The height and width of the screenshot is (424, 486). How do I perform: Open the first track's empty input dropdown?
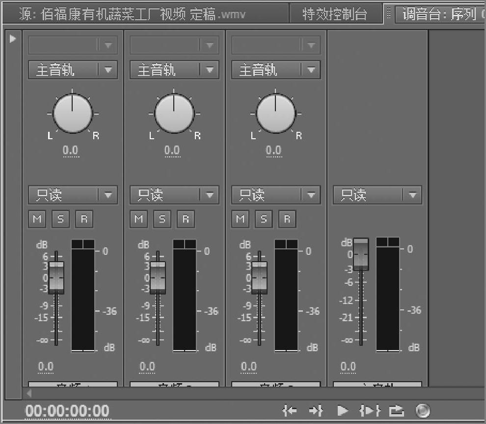pyautogui.click(x=73, y=45)
